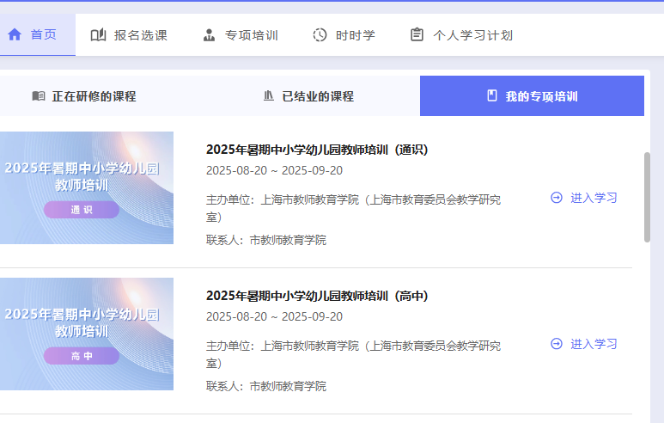Click the arrow icon for 通识 course entry
Image resolution: width=664 pixels, height=423 pixels.
pos(557,198)
